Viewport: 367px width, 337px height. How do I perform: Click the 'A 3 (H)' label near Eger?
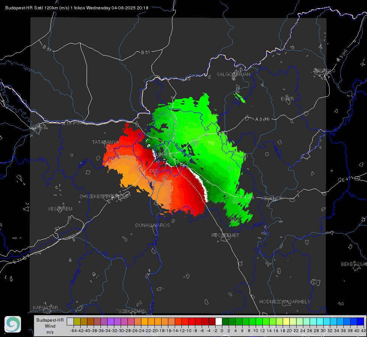262,119
